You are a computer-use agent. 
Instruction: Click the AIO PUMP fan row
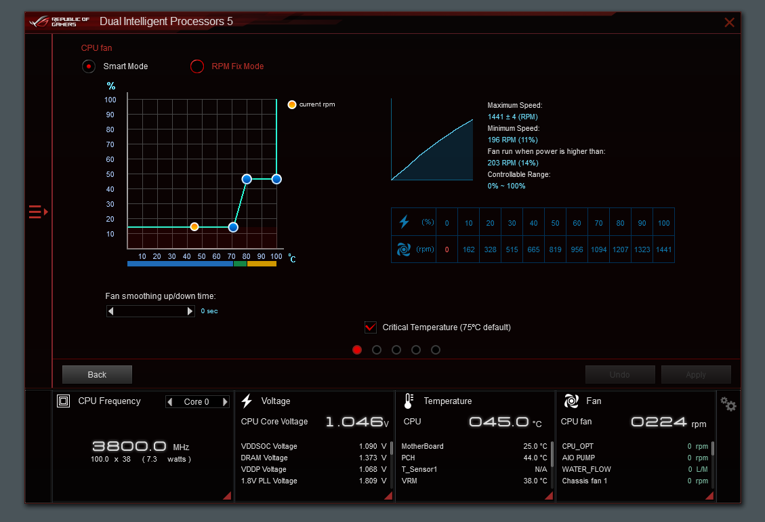pos(635,458)
